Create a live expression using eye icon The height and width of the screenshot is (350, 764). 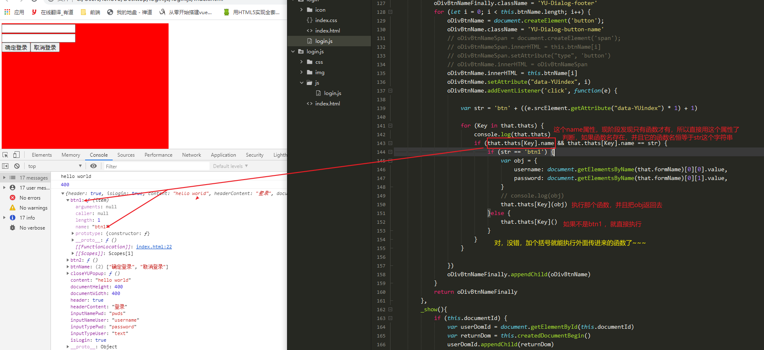coord(93,166)
